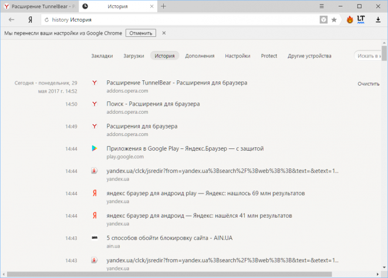
Task: Focus the history search field
Action: 368,56
